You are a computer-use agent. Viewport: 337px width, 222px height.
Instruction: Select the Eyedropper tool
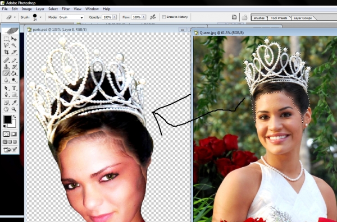coord(14,103)
